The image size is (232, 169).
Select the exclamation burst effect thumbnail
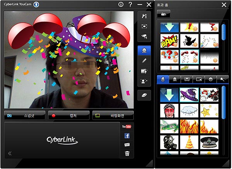tap(189, 27)
